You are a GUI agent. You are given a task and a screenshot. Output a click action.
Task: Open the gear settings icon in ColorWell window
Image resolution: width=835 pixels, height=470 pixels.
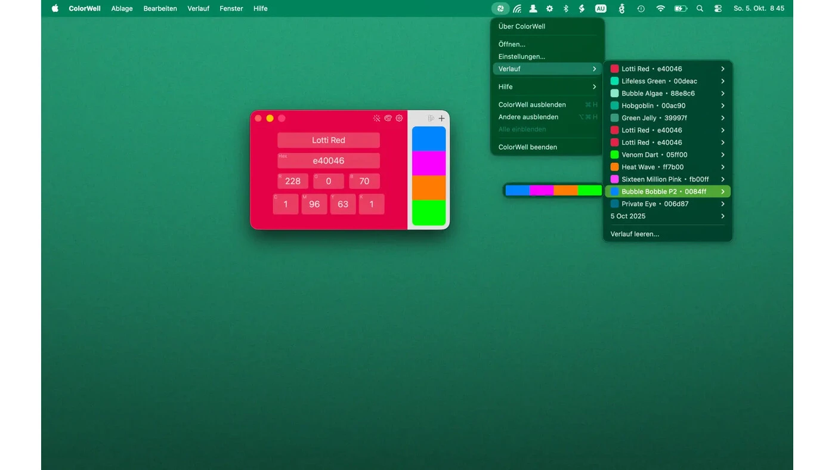[399, 118]
